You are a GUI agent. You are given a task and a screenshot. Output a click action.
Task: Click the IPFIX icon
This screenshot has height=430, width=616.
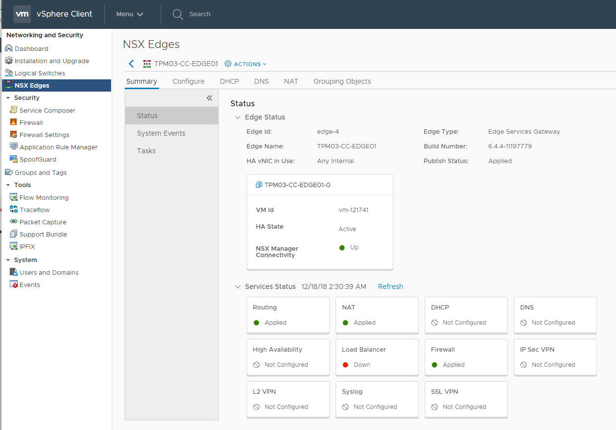point(14,246)
